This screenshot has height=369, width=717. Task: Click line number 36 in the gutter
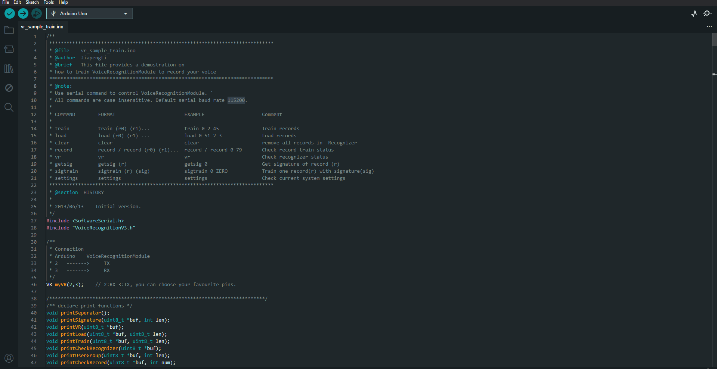click(34, 285)
